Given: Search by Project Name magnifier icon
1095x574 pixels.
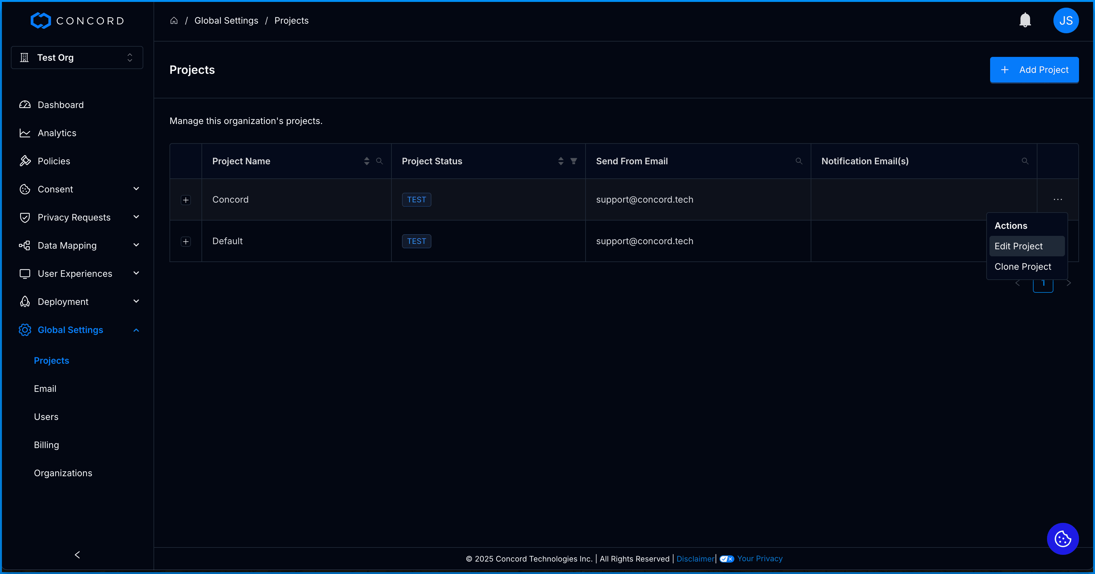Looking at the screenshot, I should [x=380, y=161].
